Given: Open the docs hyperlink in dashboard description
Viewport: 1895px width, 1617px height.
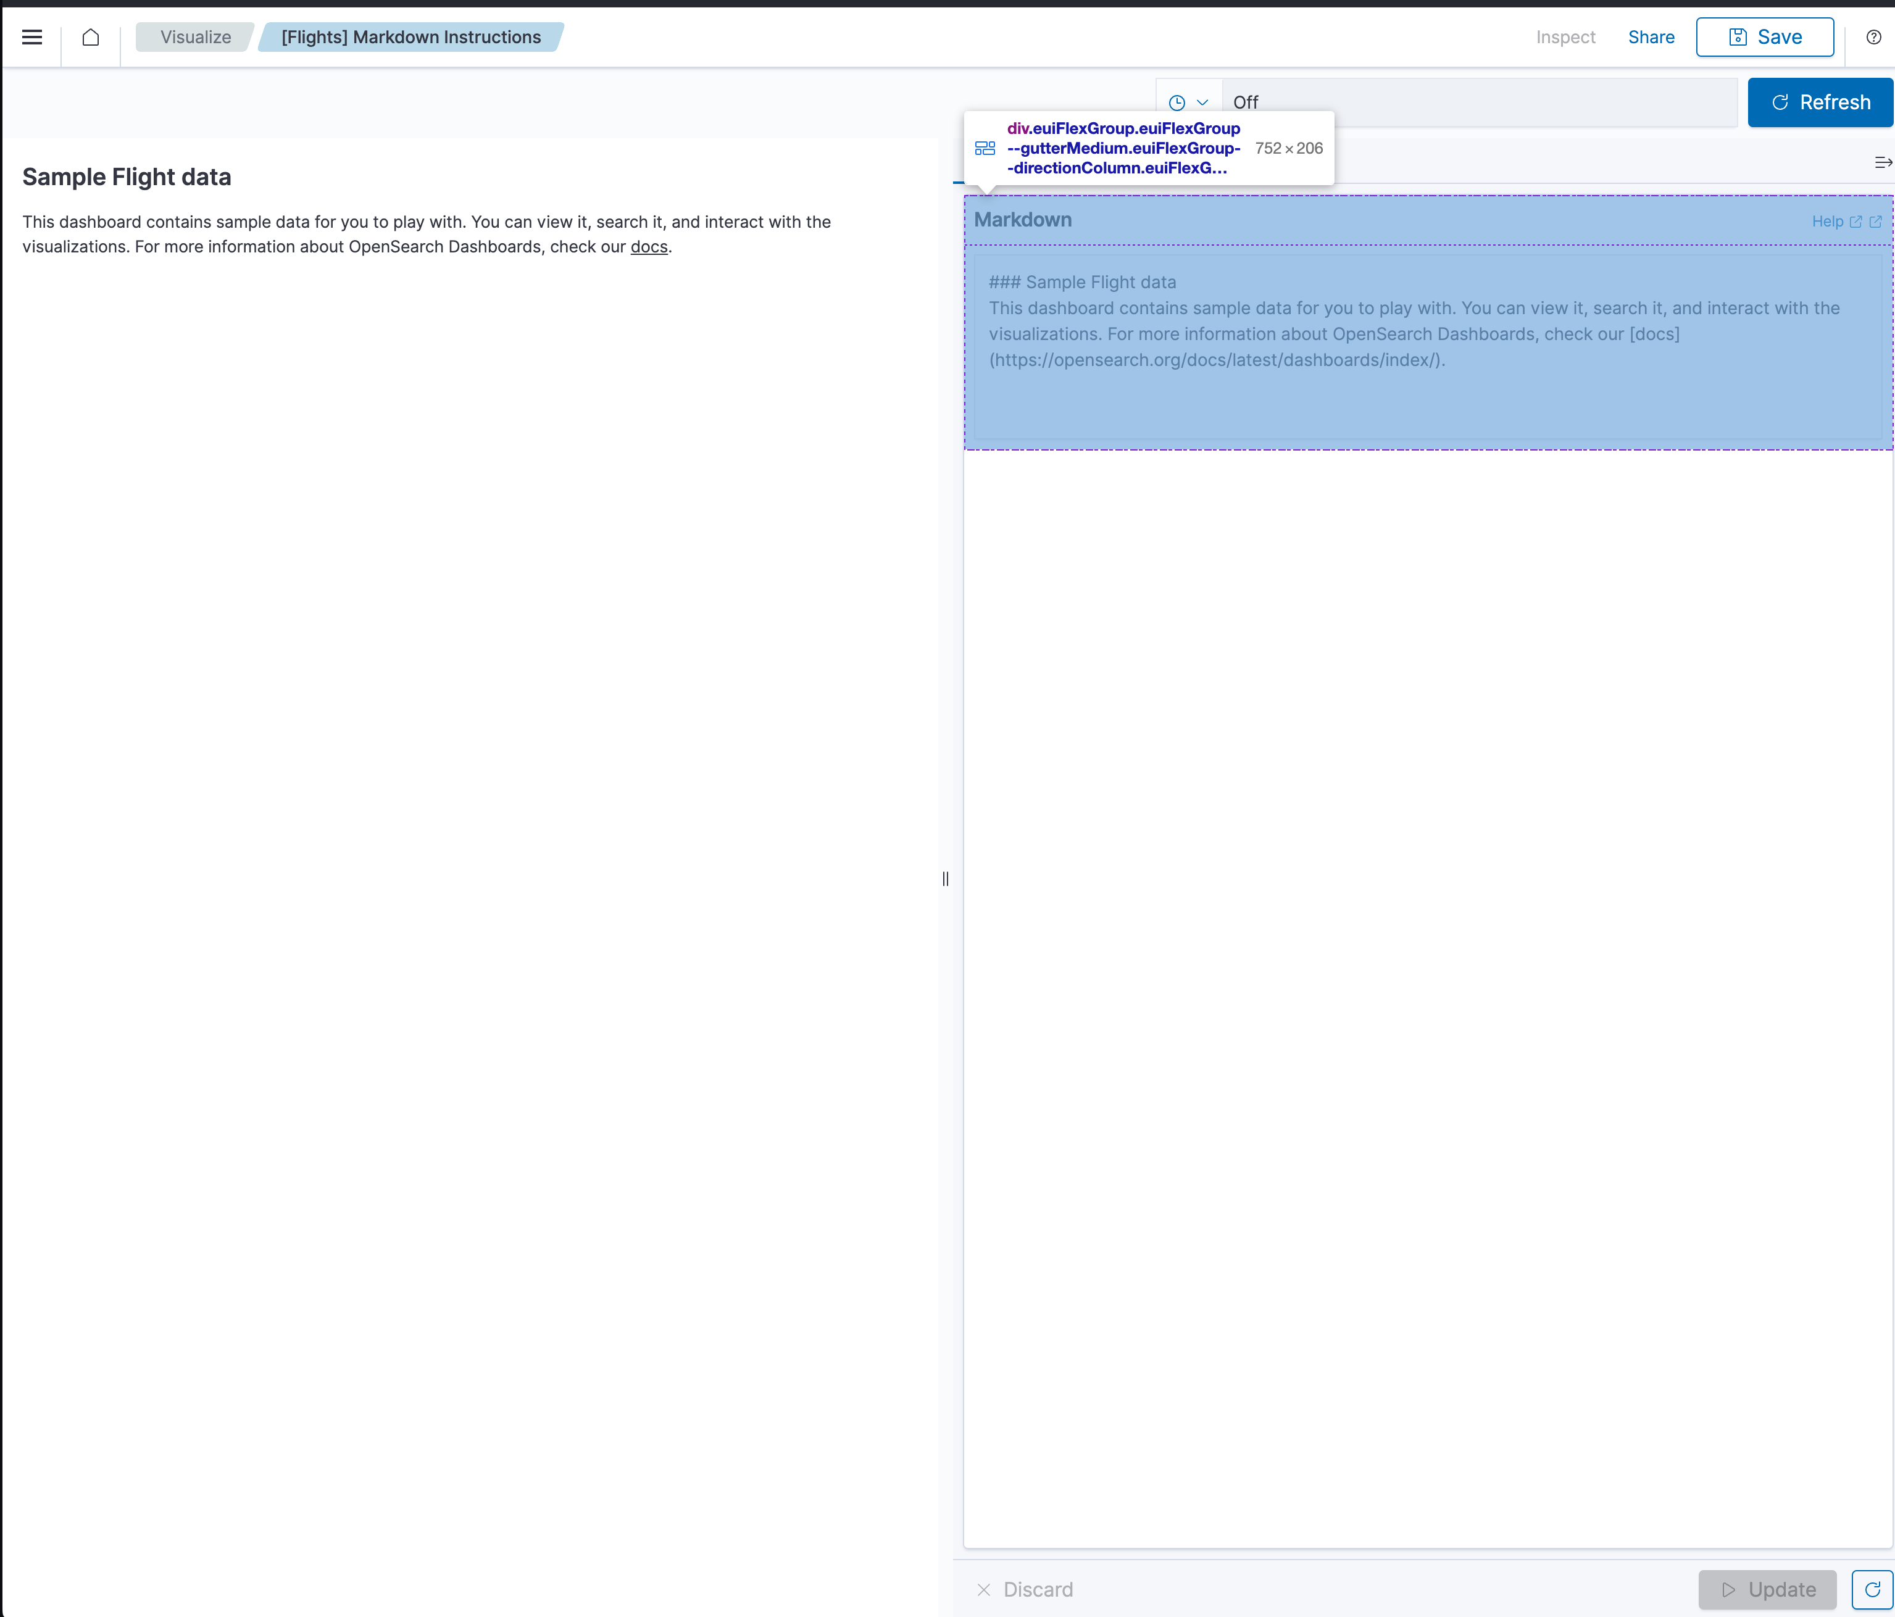Looking at the screenshot, I should pos(648,247).
